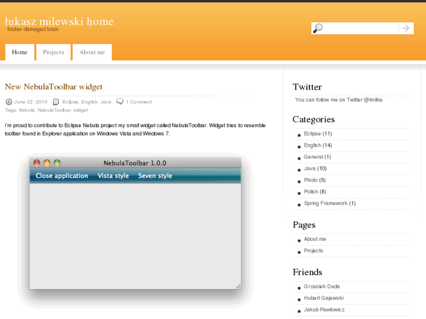
Task: Click the magnifier icon in search box
Action: 318,28
